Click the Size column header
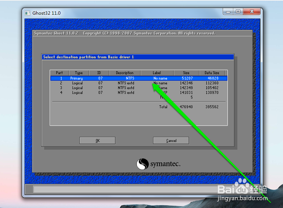Image resolution: width=283 pixels, height=208 pixels. pyautogui.click(x=186, y=73)
